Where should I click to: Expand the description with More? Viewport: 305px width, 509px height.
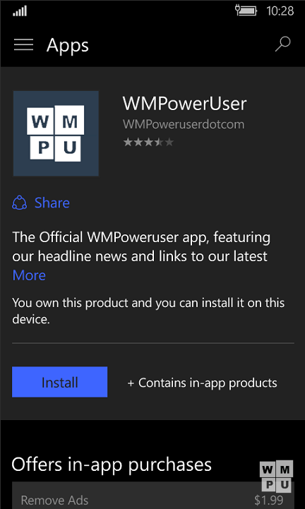coord(29,275)
